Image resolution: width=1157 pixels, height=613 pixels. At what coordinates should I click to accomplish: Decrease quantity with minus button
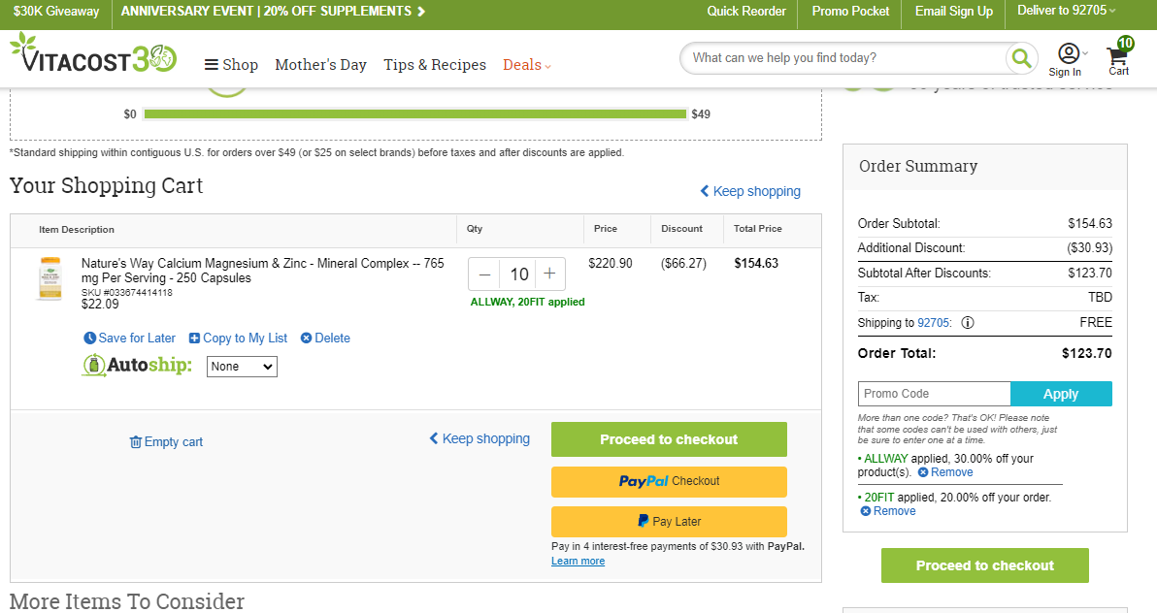tap(484, 274)
